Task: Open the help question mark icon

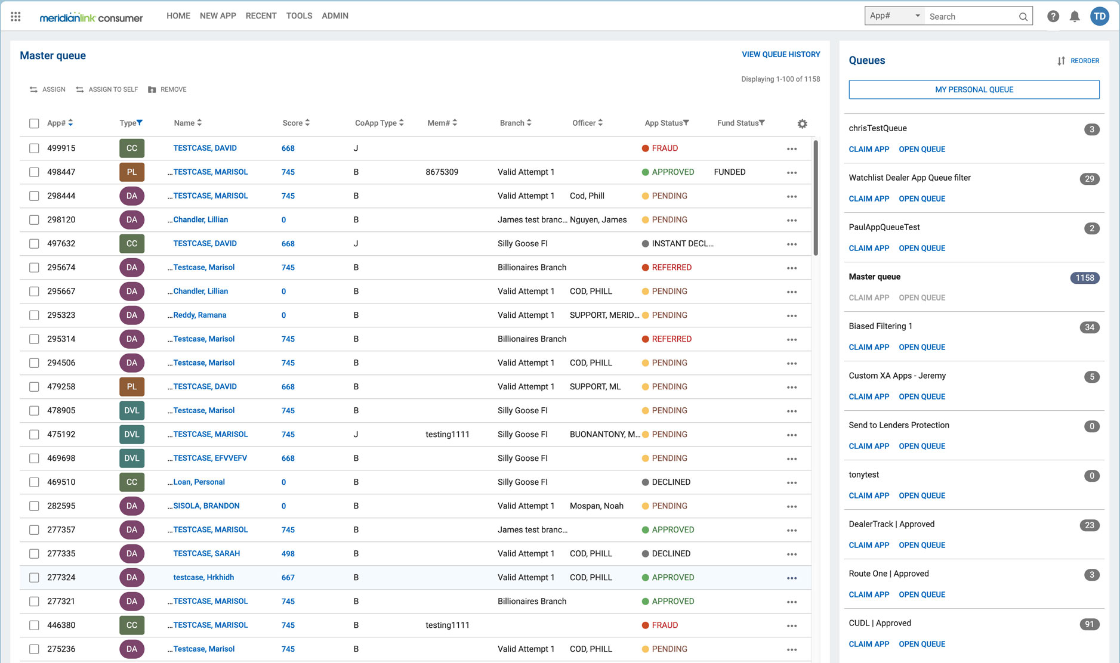Action: tap(1053, 16)
